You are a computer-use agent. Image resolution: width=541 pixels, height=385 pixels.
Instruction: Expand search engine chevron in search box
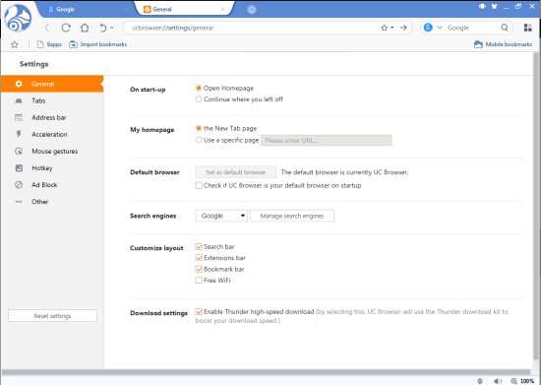[x=440, y=28]
